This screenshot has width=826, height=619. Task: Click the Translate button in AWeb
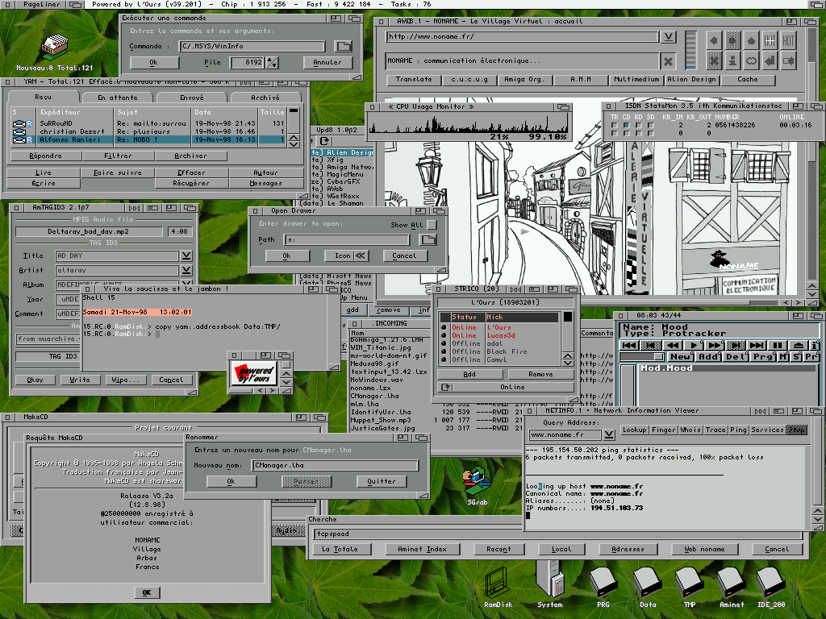(414, 80)
